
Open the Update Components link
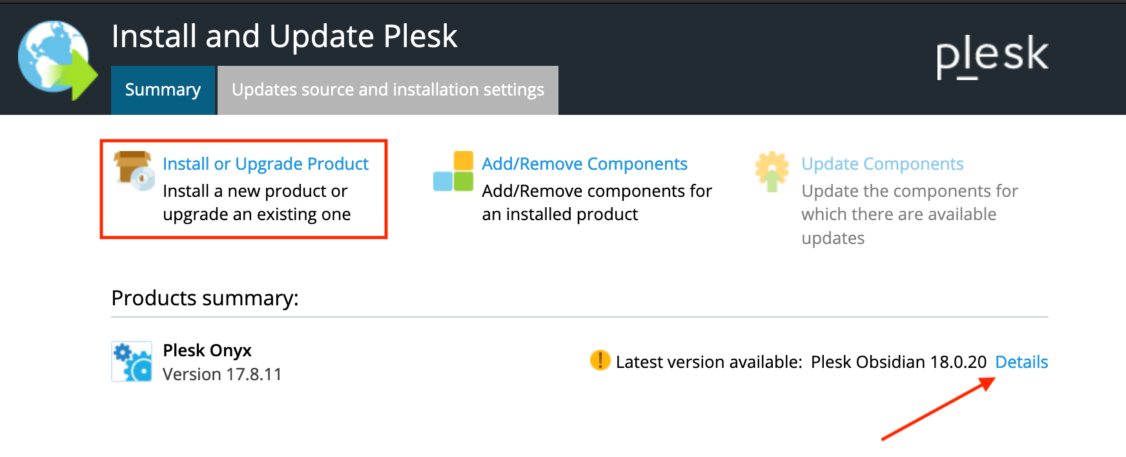883,164
